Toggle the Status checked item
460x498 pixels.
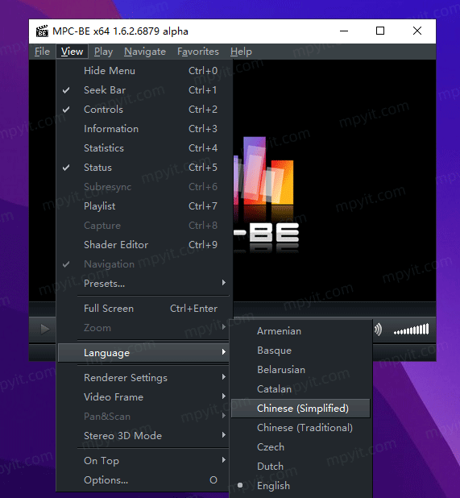pos(144,168)
